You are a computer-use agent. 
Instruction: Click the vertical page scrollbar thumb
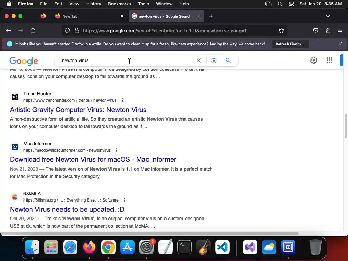pyautogui.click(x=346, y=126)
